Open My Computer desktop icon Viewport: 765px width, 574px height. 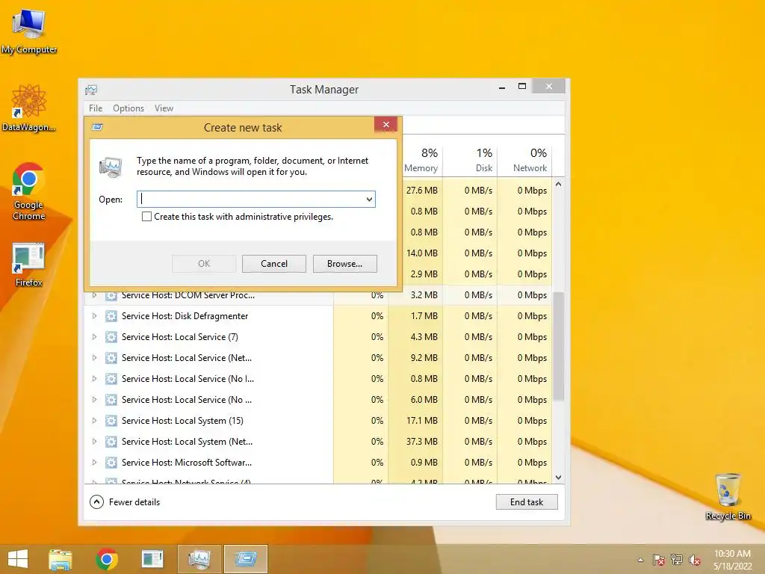point(29,31)
